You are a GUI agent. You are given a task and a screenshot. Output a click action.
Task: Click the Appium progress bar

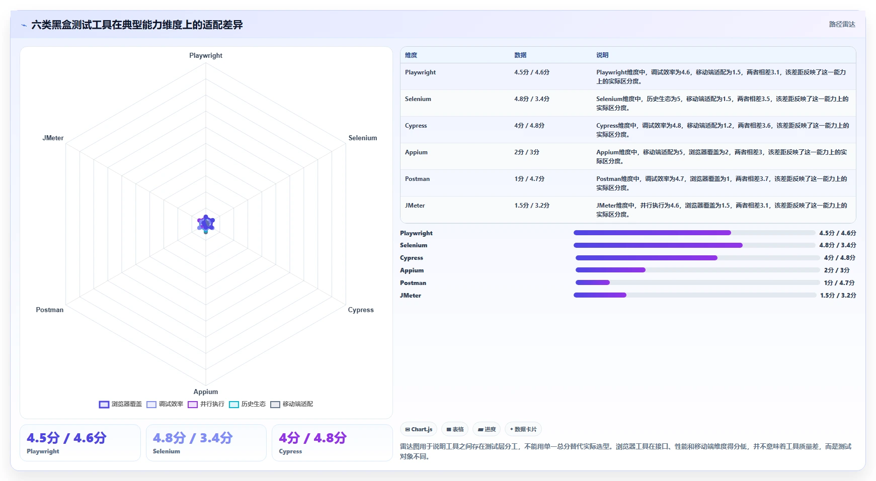click(698, 270)
